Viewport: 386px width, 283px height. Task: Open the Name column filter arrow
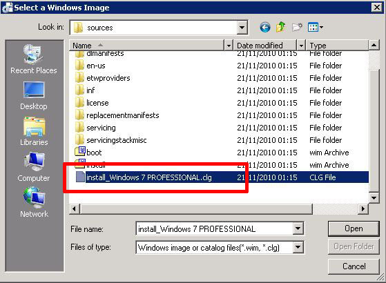(229, 46)
